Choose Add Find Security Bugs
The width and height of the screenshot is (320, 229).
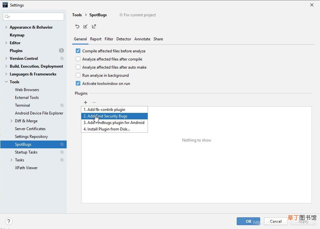pos(114,116)
